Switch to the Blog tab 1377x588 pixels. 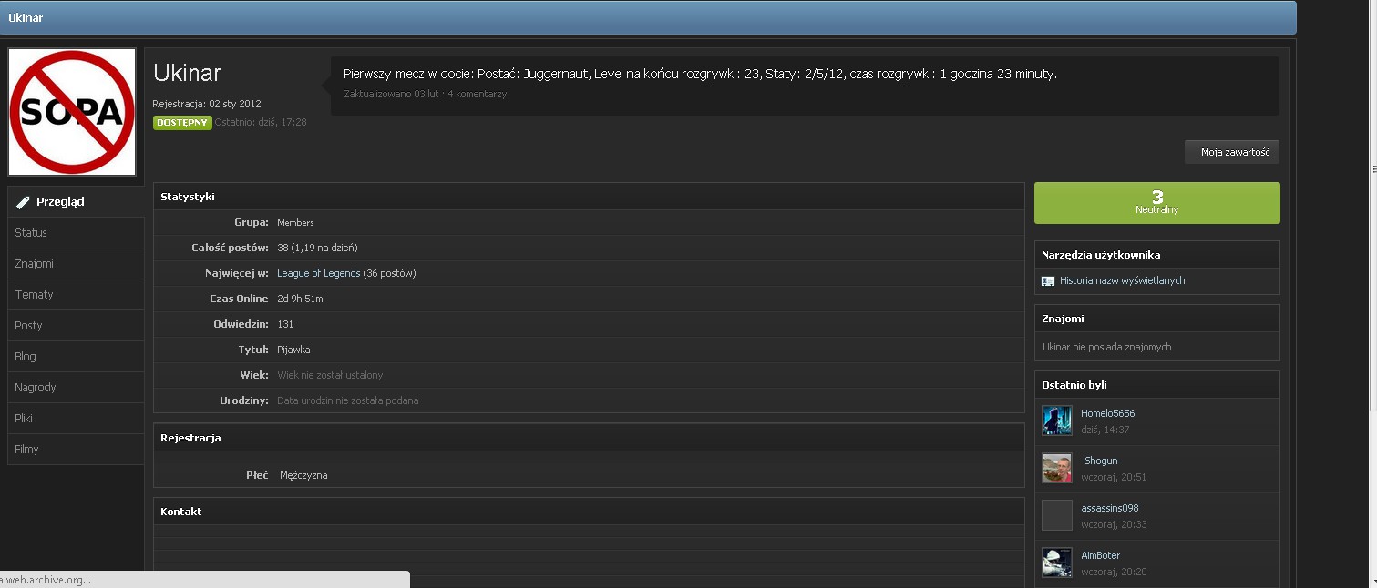[x=76, y=357]
